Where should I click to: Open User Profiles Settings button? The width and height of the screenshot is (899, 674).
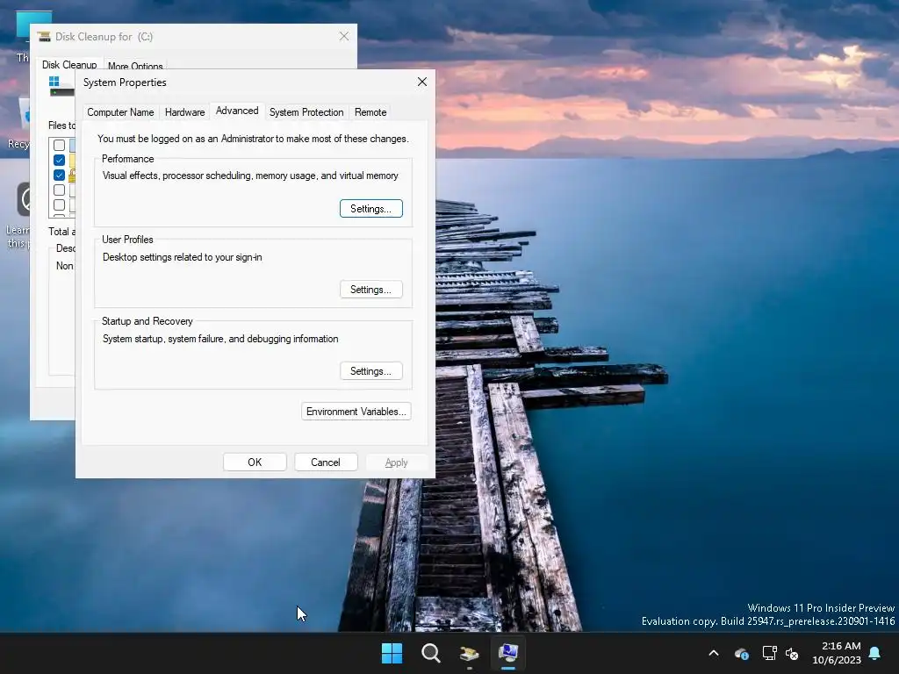(371, 290)
